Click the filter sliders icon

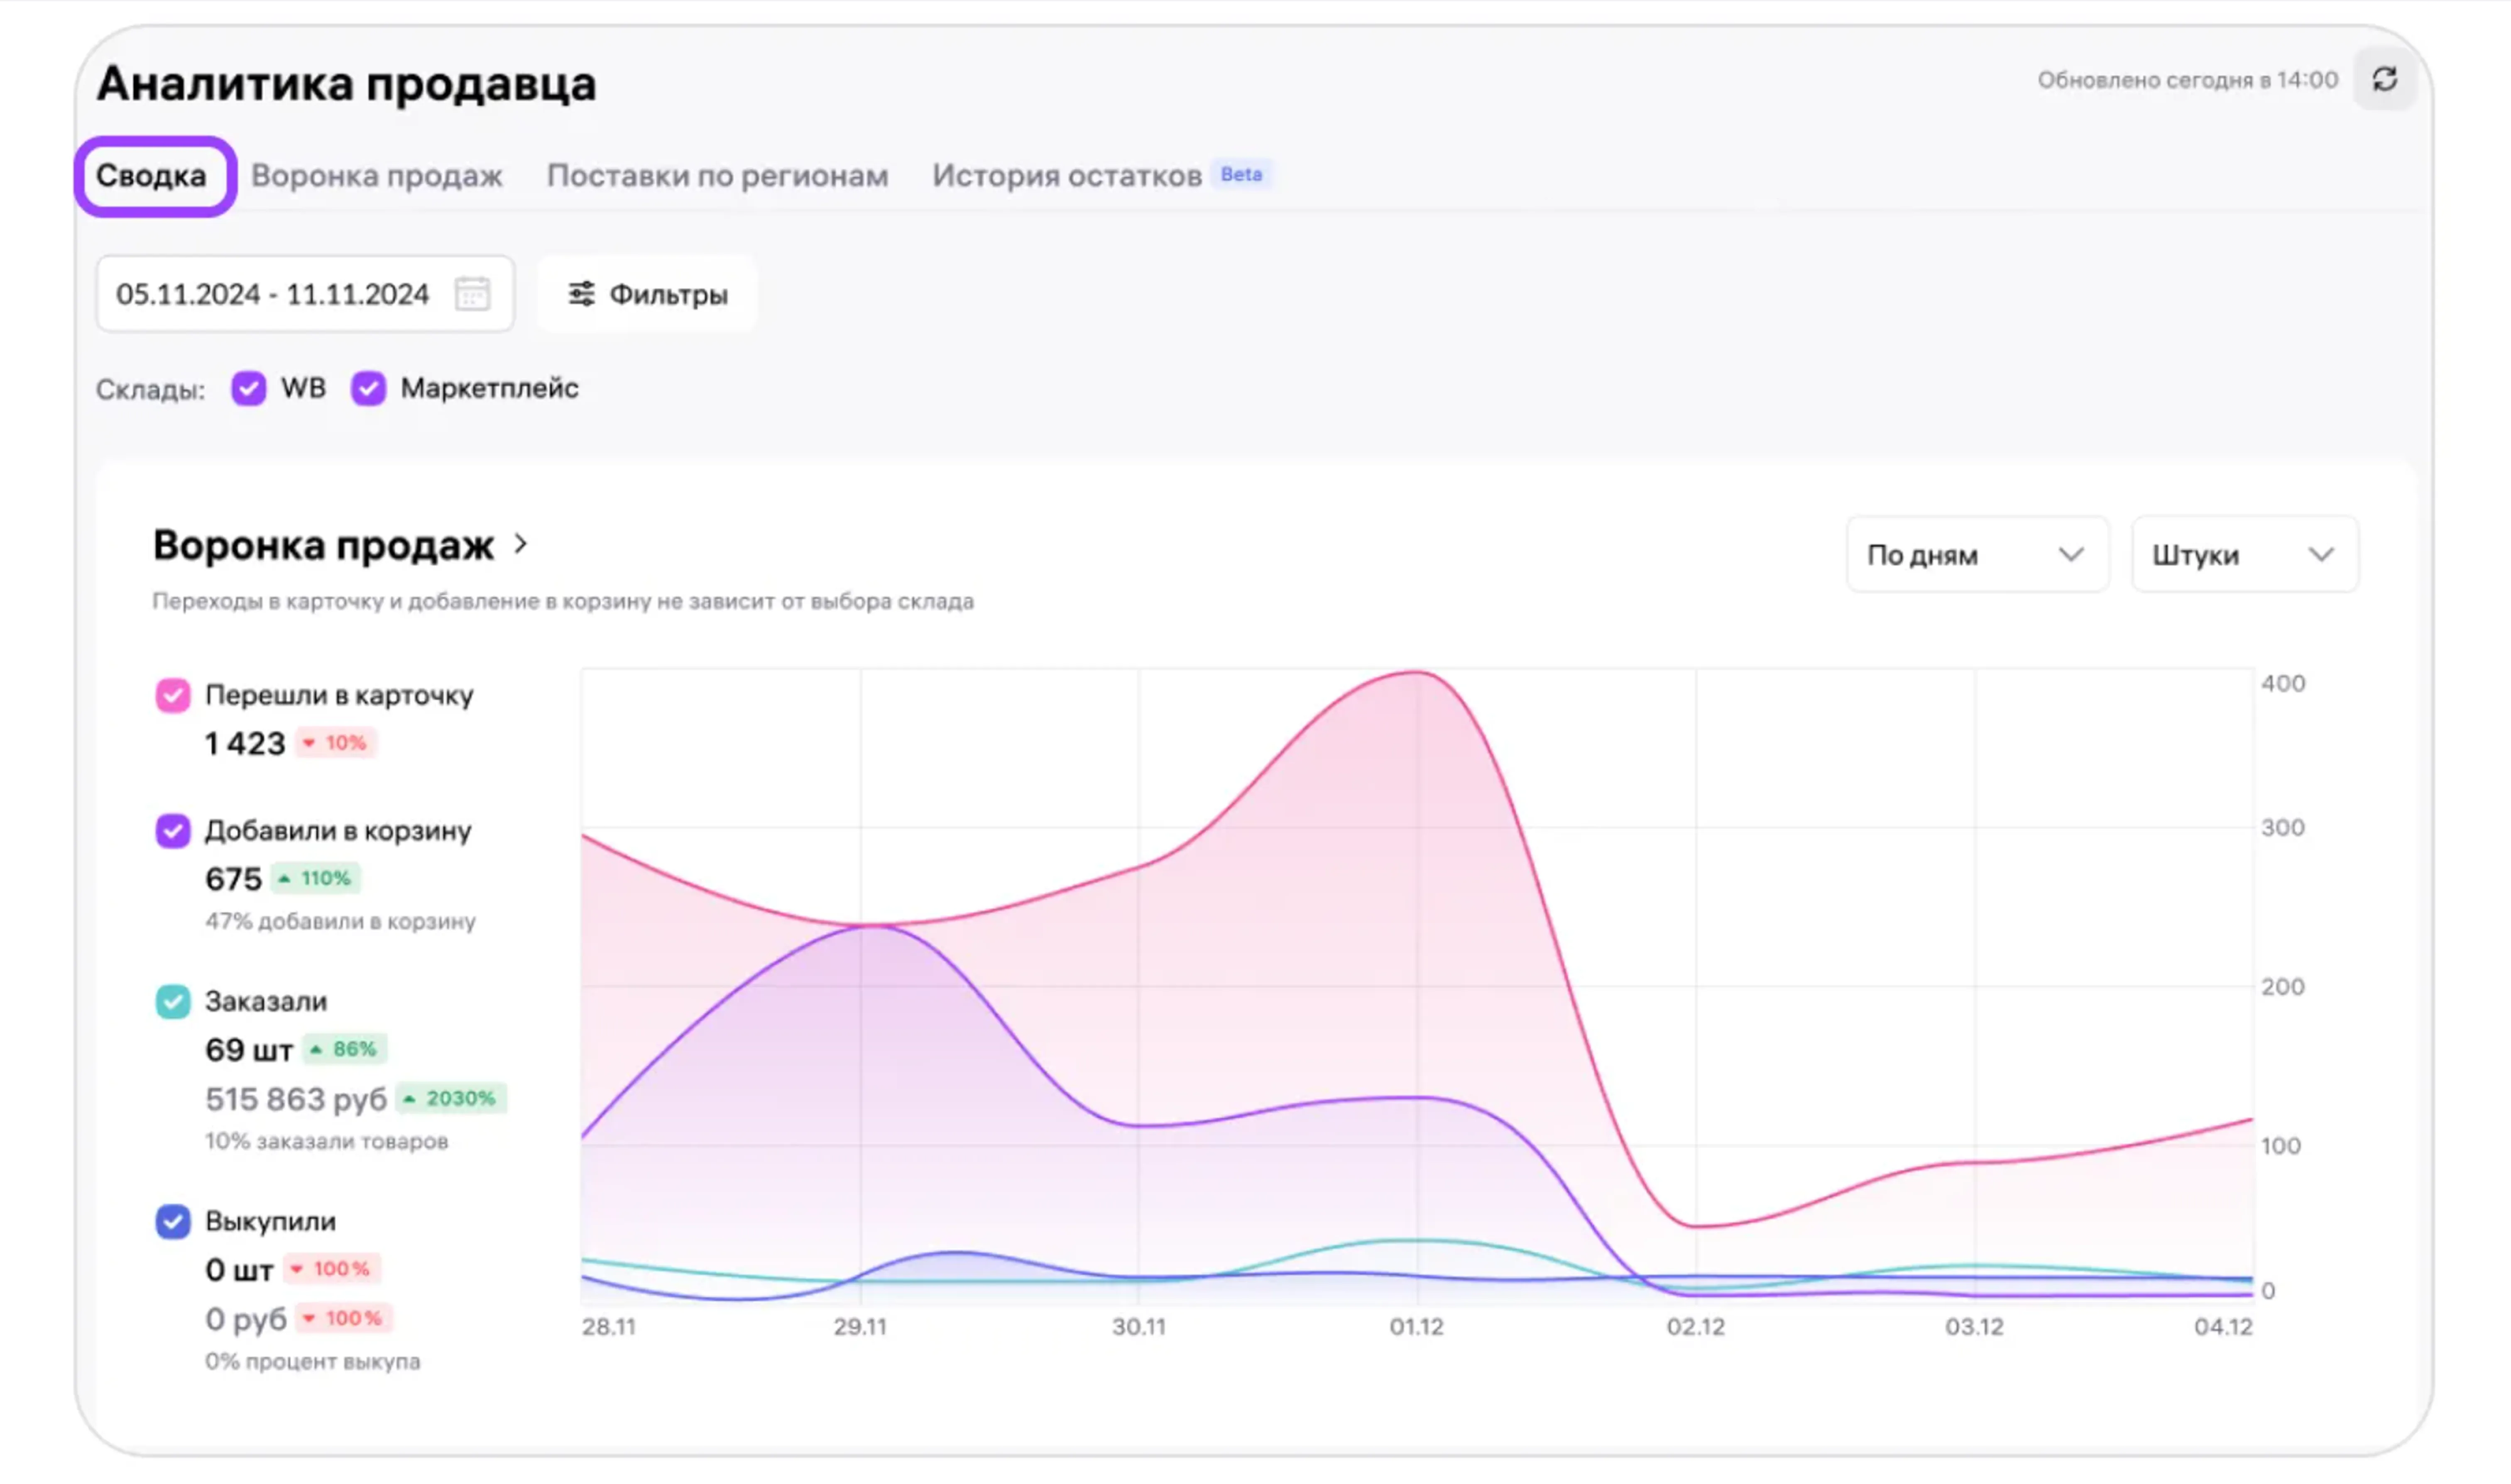tap(581, 294)
